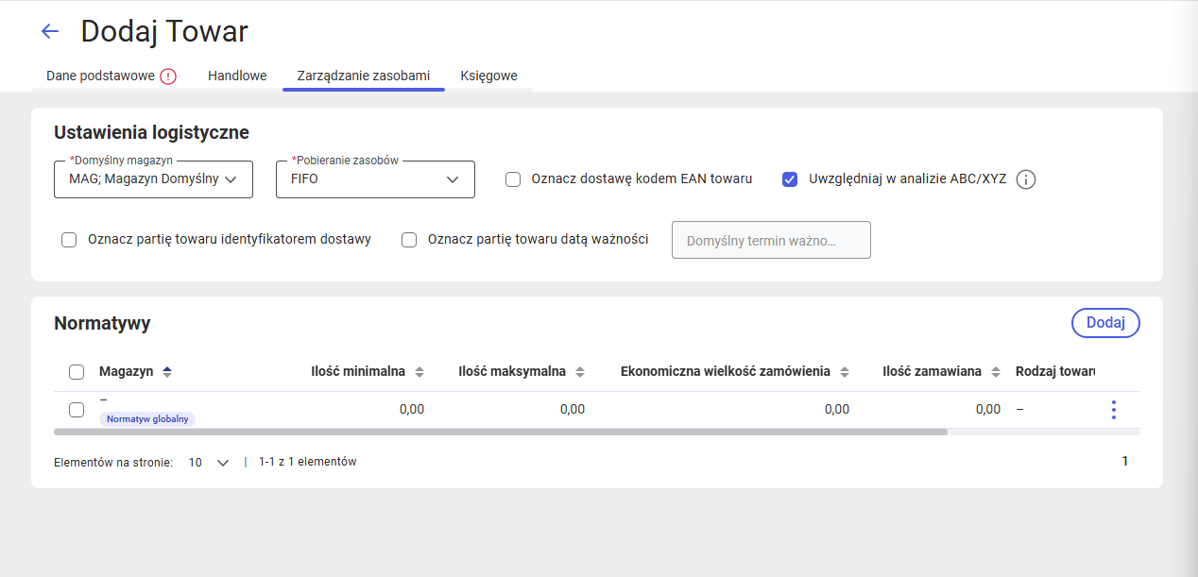Select the Zarządzanie zasobami tab
The width and height of the screenshot is (1198, 577).
(x=364, y=76)
